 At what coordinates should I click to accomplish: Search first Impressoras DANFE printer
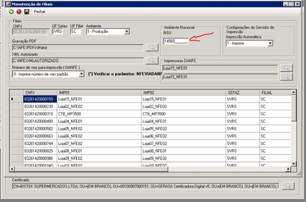point(286,68)
